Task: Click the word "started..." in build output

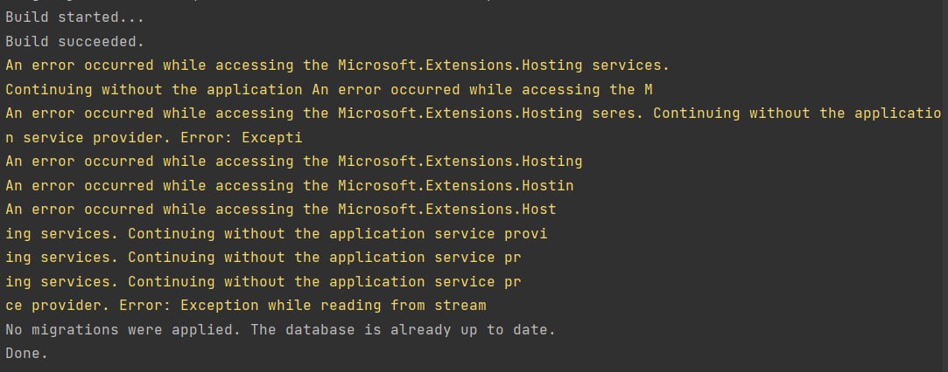Action: [101, 17]
